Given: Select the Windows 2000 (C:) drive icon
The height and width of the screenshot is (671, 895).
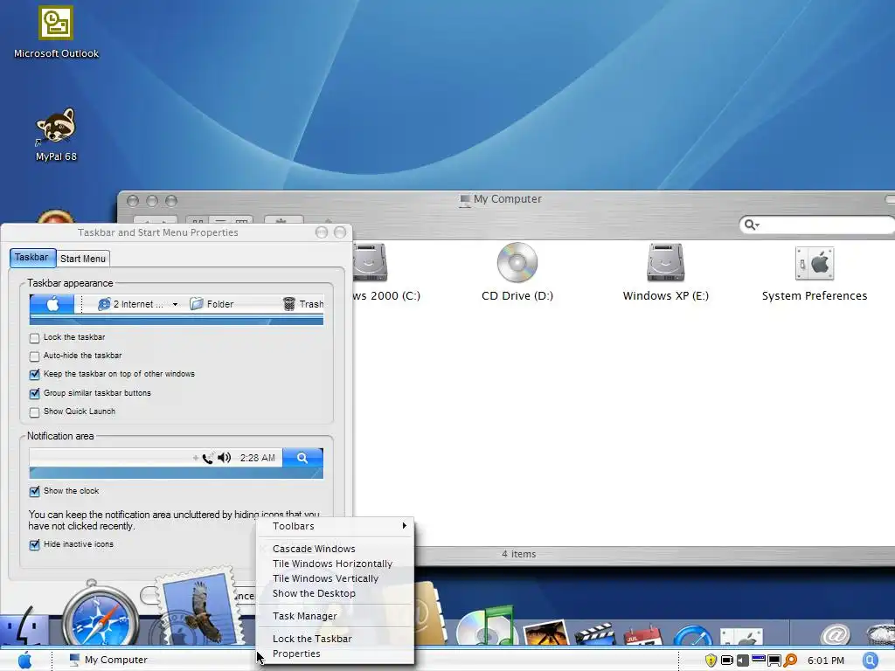Looking at the screenshot, I should [x=371, y=262].
